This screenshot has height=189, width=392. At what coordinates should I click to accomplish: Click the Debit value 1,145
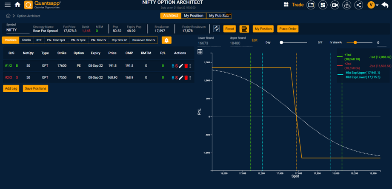pos(86,31)
